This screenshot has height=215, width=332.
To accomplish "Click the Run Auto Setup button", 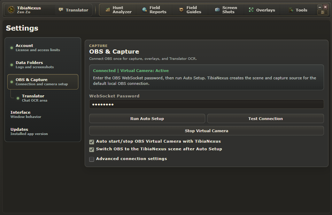I will pyautogui.click(x=147, y=119).
